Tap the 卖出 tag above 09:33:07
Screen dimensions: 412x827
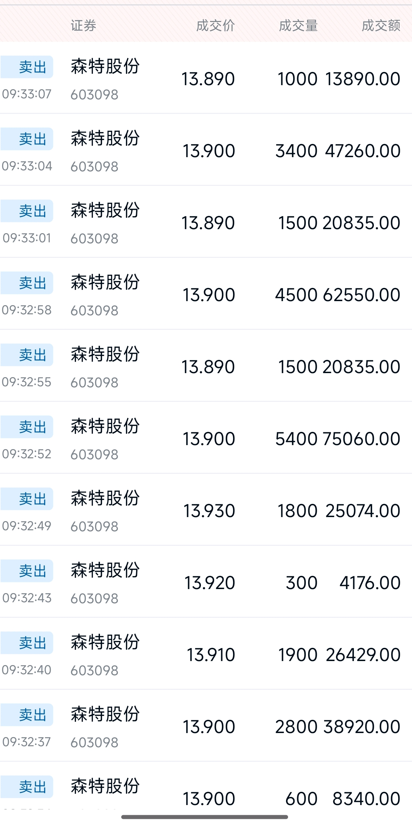click(32, 67)
